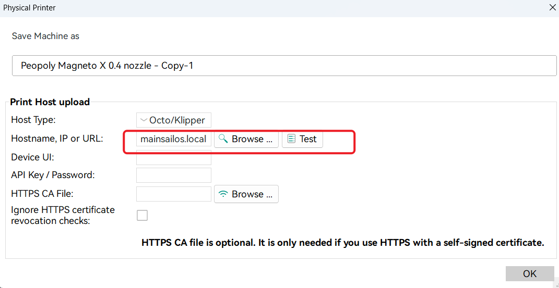Click the list icon on the Test button
Image resolution: width=559 pixels, height=288 pixels.
[291, 139]
